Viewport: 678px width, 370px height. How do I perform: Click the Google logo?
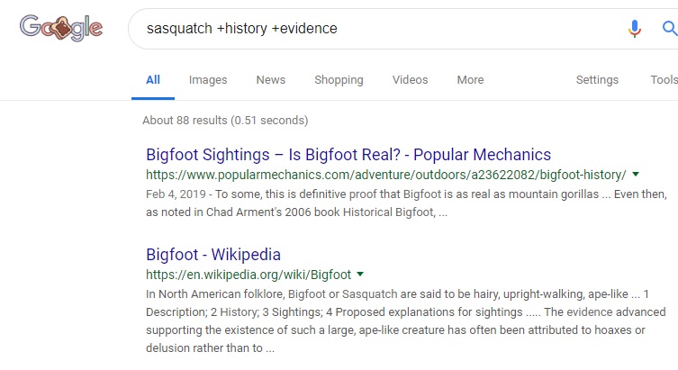60,29
